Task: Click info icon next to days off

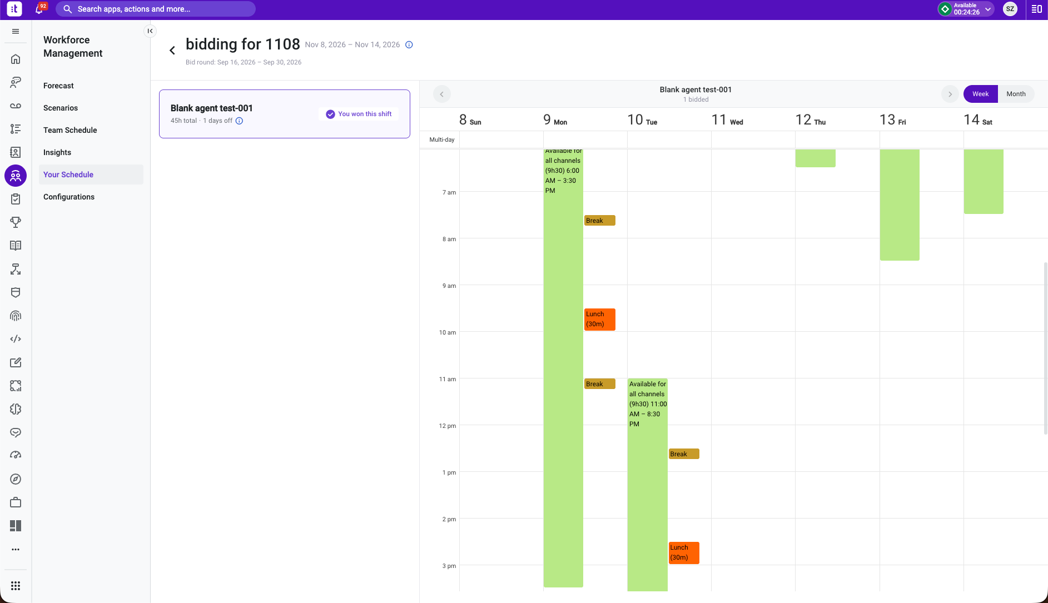Action: [239, 121]
